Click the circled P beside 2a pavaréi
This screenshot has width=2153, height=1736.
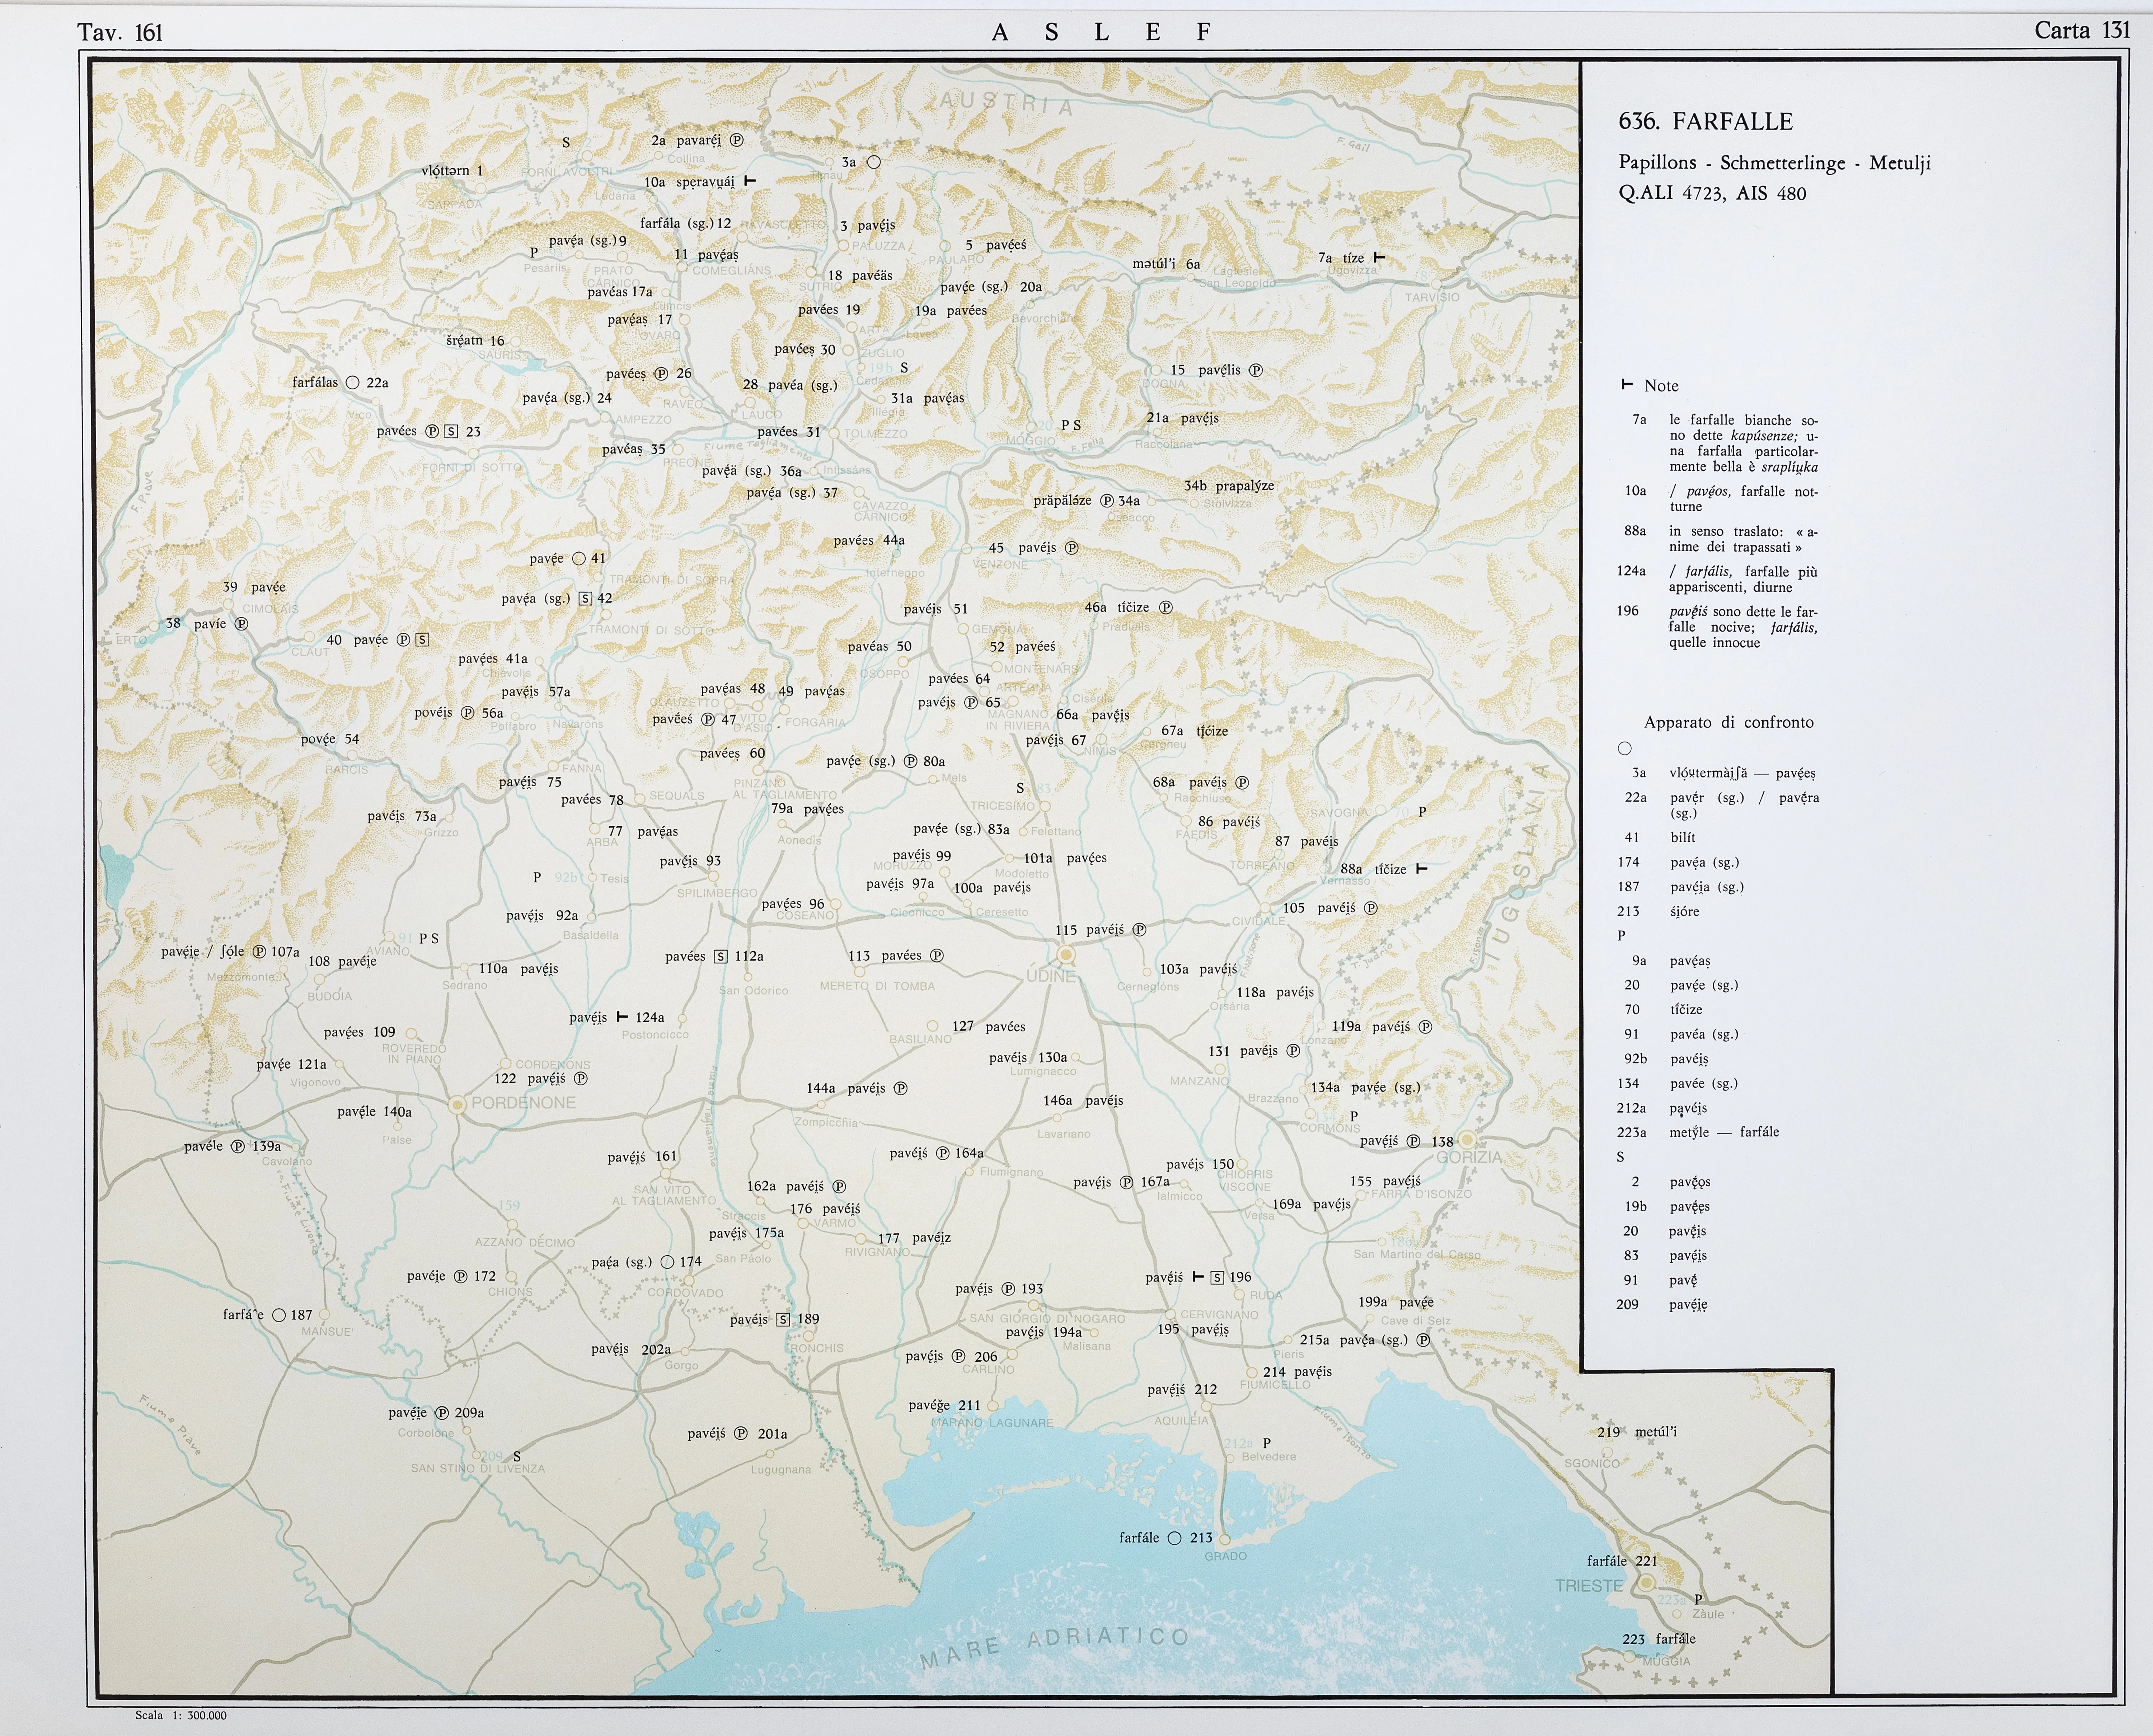pos(737,140)
